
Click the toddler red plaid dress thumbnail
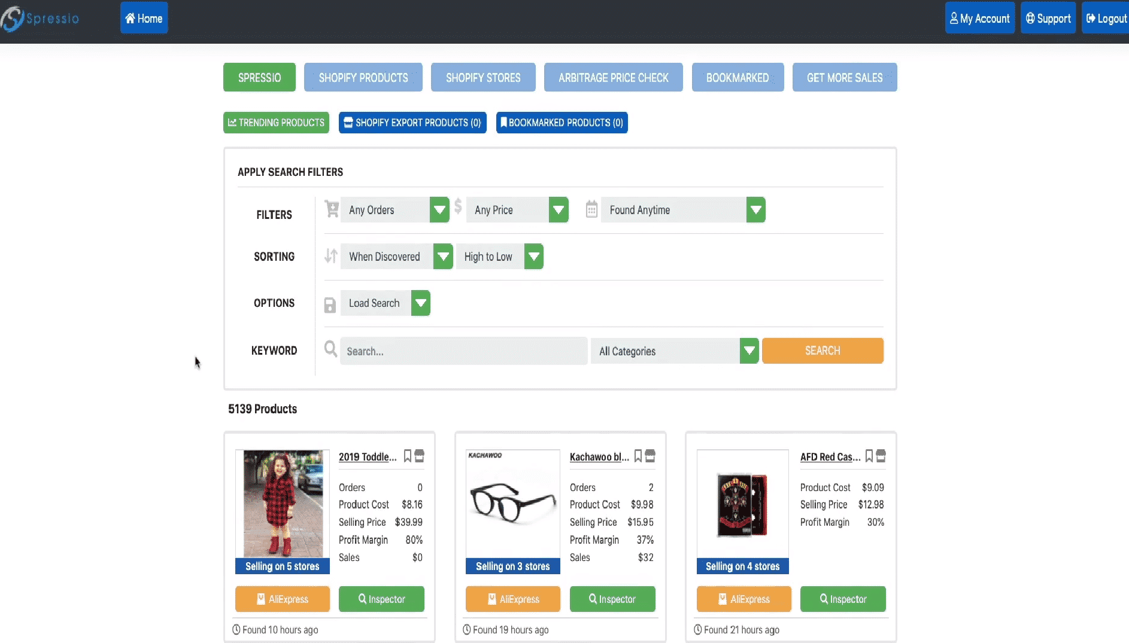[x=283, y=504]
